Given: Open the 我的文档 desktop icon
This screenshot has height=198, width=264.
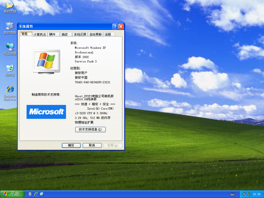Looking at the screenshot, I should pyautogui.click(x=10, y=7).
